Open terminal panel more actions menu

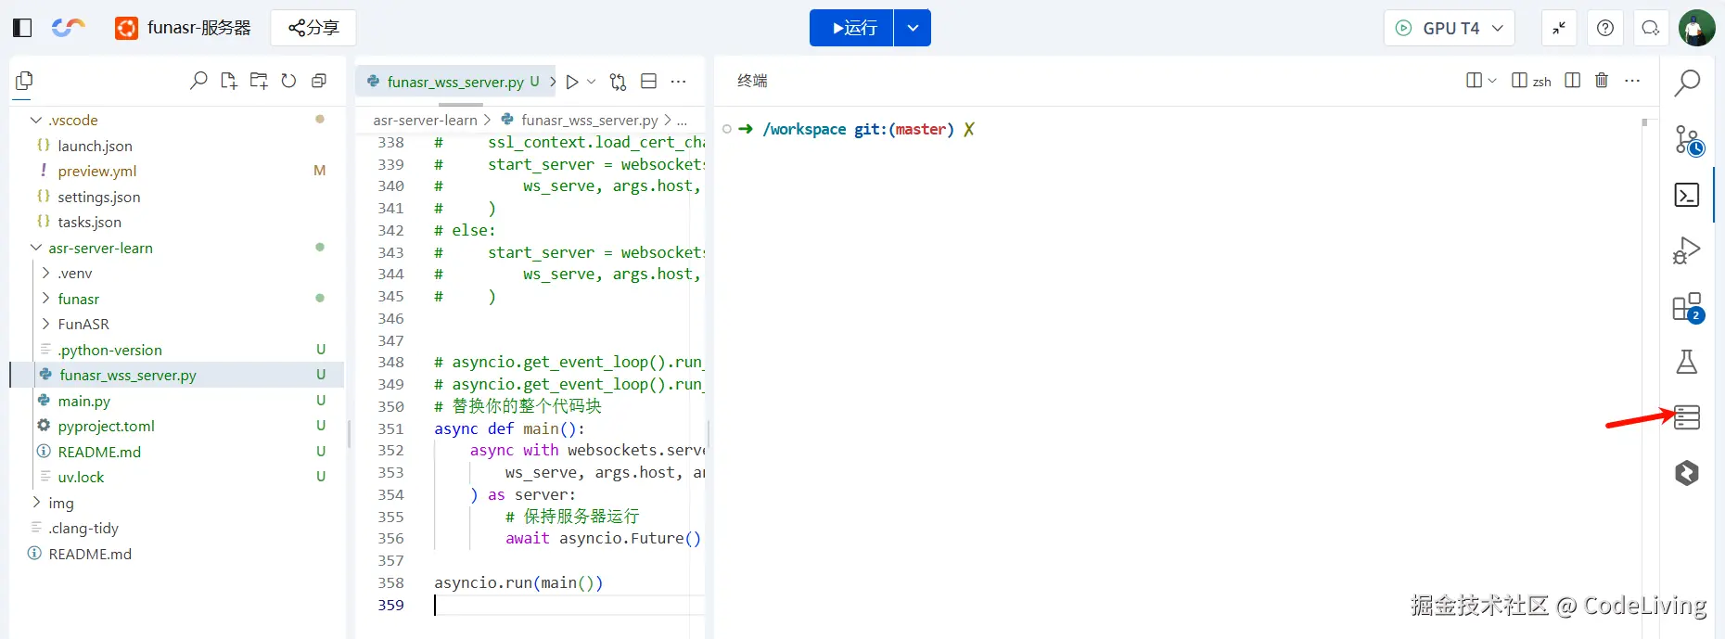1632,81
